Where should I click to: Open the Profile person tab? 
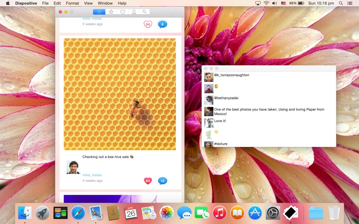point(133,12)
